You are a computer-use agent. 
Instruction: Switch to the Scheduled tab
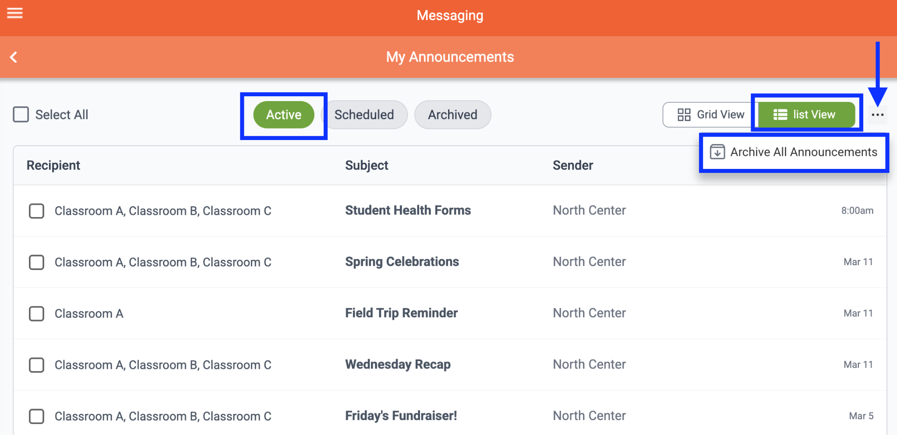[x=364, y=115]
